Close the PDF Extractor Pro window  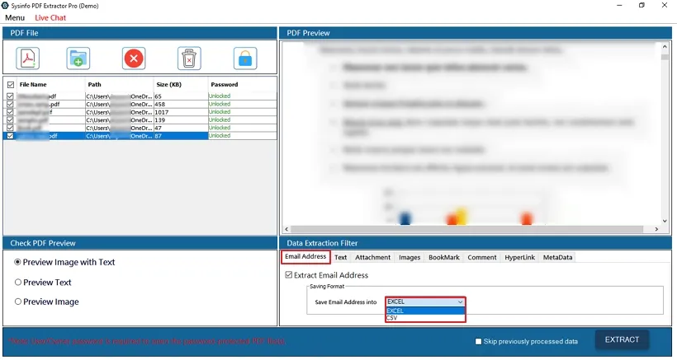coord(665,6)
